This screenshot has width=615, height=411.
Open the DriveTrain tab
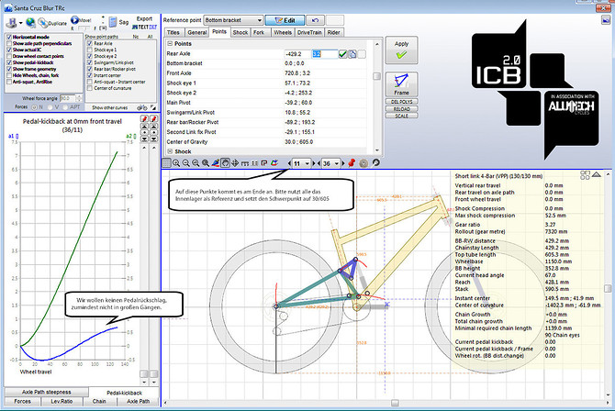click(x=309, y=32)
